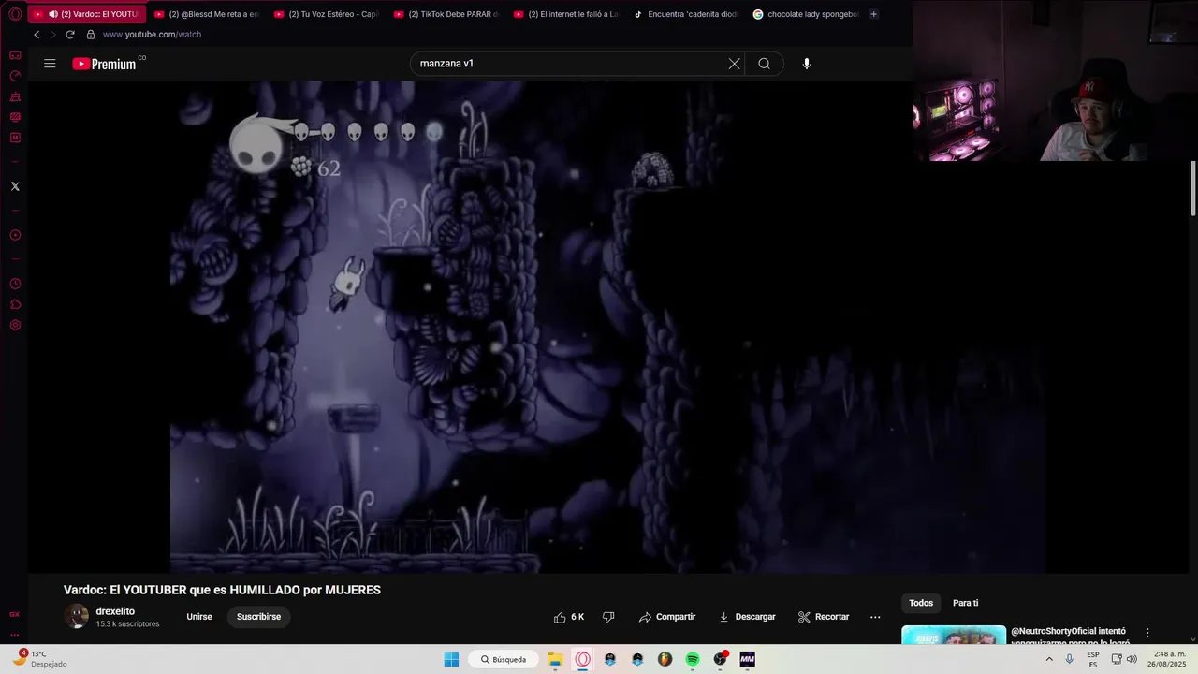Switch to Encuentra 'cadenita diod tab
The image size is (1198, 674).
(x=686, y=14)
